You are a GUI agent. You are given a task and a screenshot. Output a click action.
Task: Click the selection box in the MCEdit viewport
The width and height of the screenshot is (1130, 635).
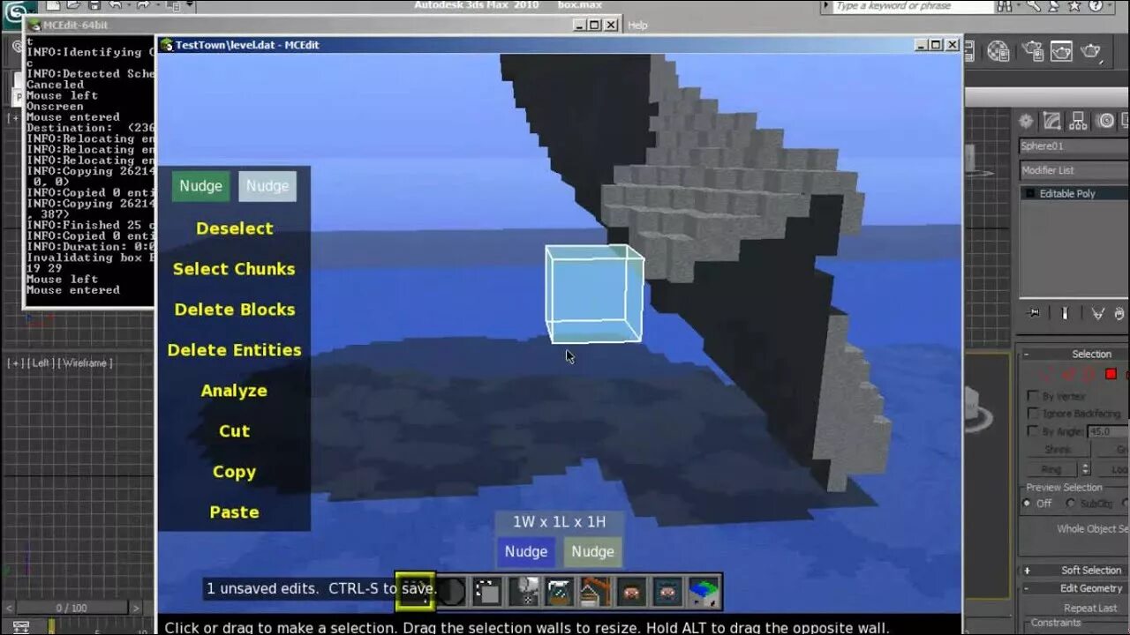594,295
